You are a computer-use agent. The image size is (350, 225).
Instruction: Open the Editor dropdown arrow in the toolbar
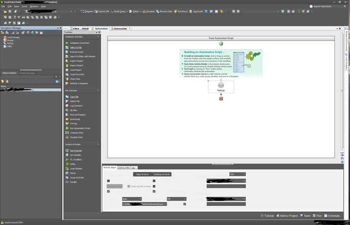pyautogui.click(x=141, y=12)
